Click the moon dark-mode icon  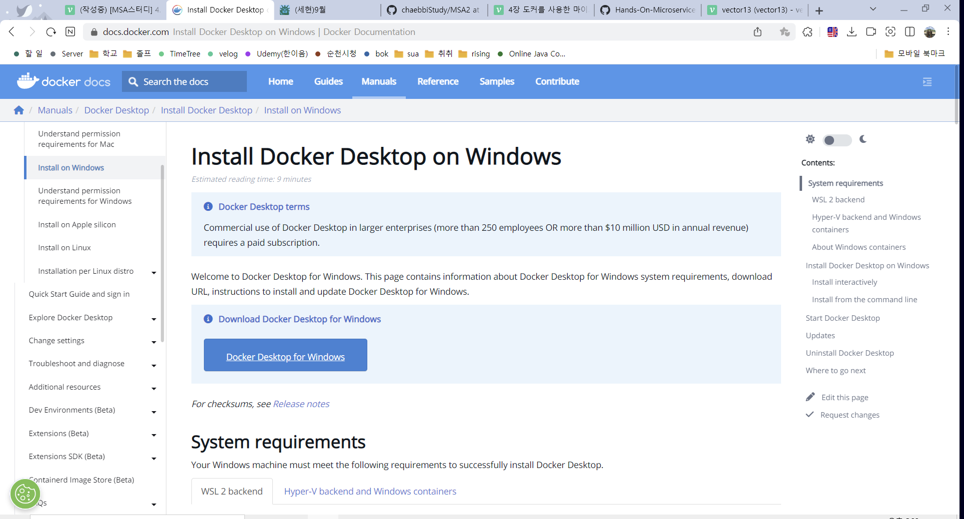(x=863, y=139)
